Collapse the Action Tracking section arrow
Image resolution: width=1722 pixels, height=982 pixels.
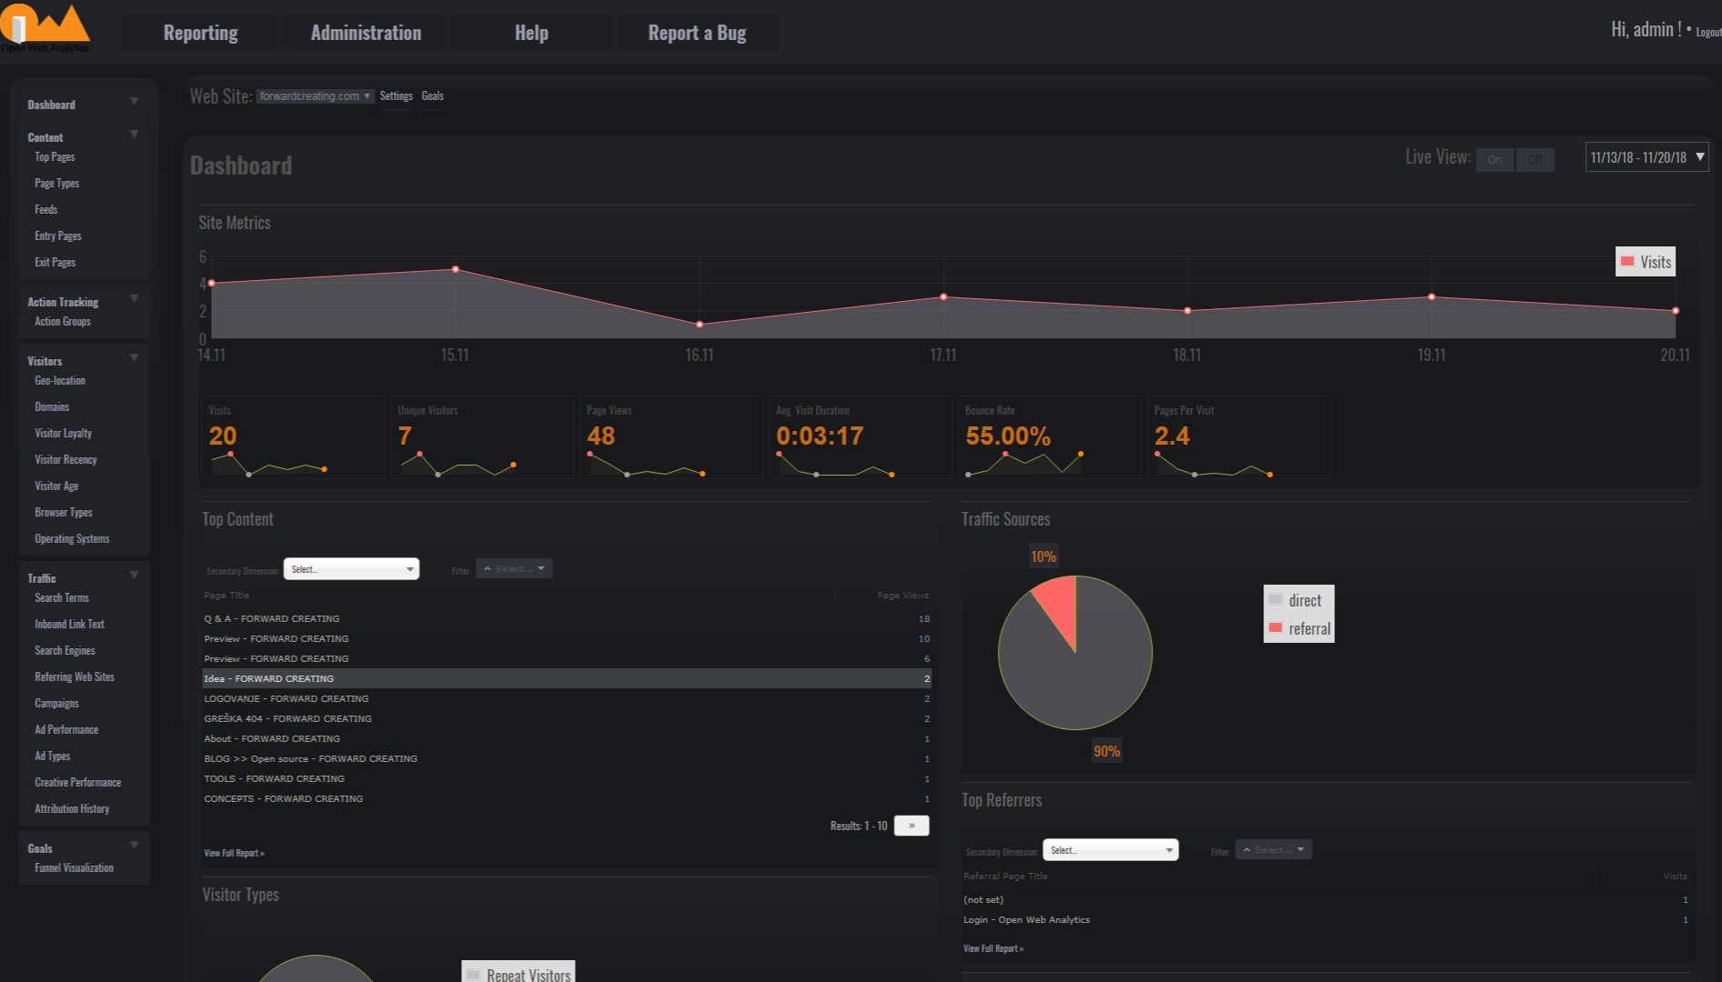(134, 298)
